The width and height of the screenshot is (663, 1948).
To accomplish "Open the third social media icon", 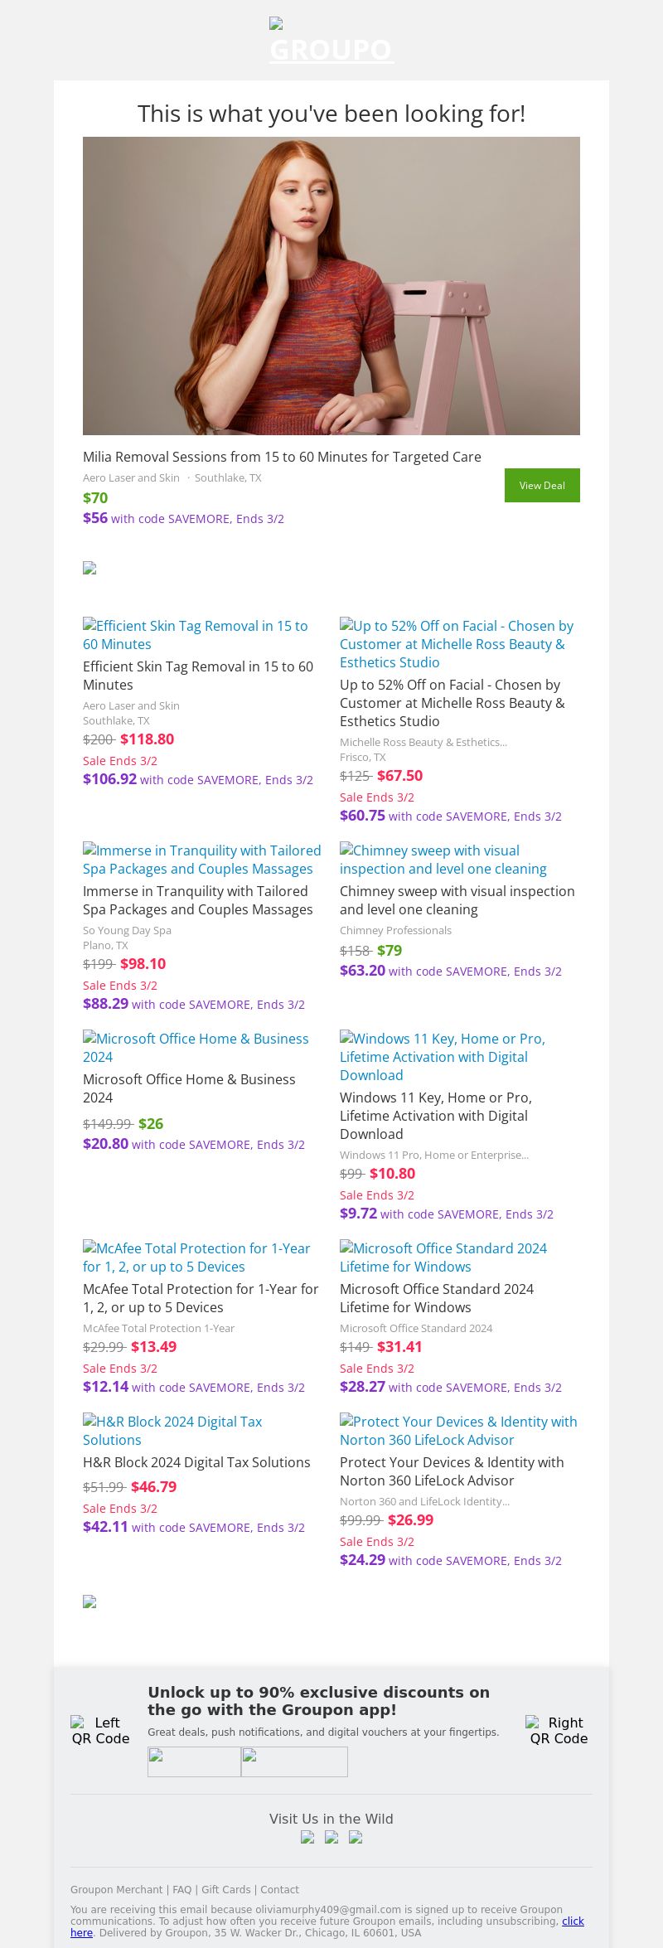I will tap(356, 1837).
